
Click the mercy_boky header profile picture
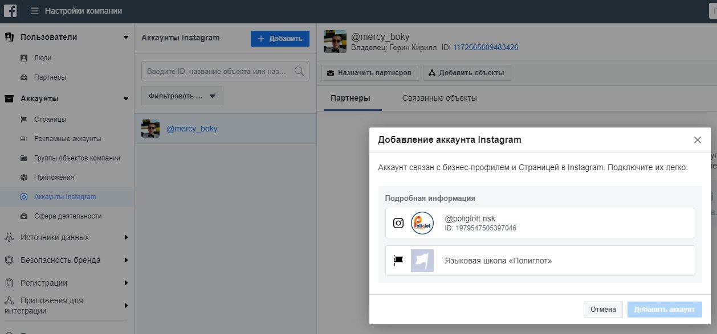pos(335,42)
